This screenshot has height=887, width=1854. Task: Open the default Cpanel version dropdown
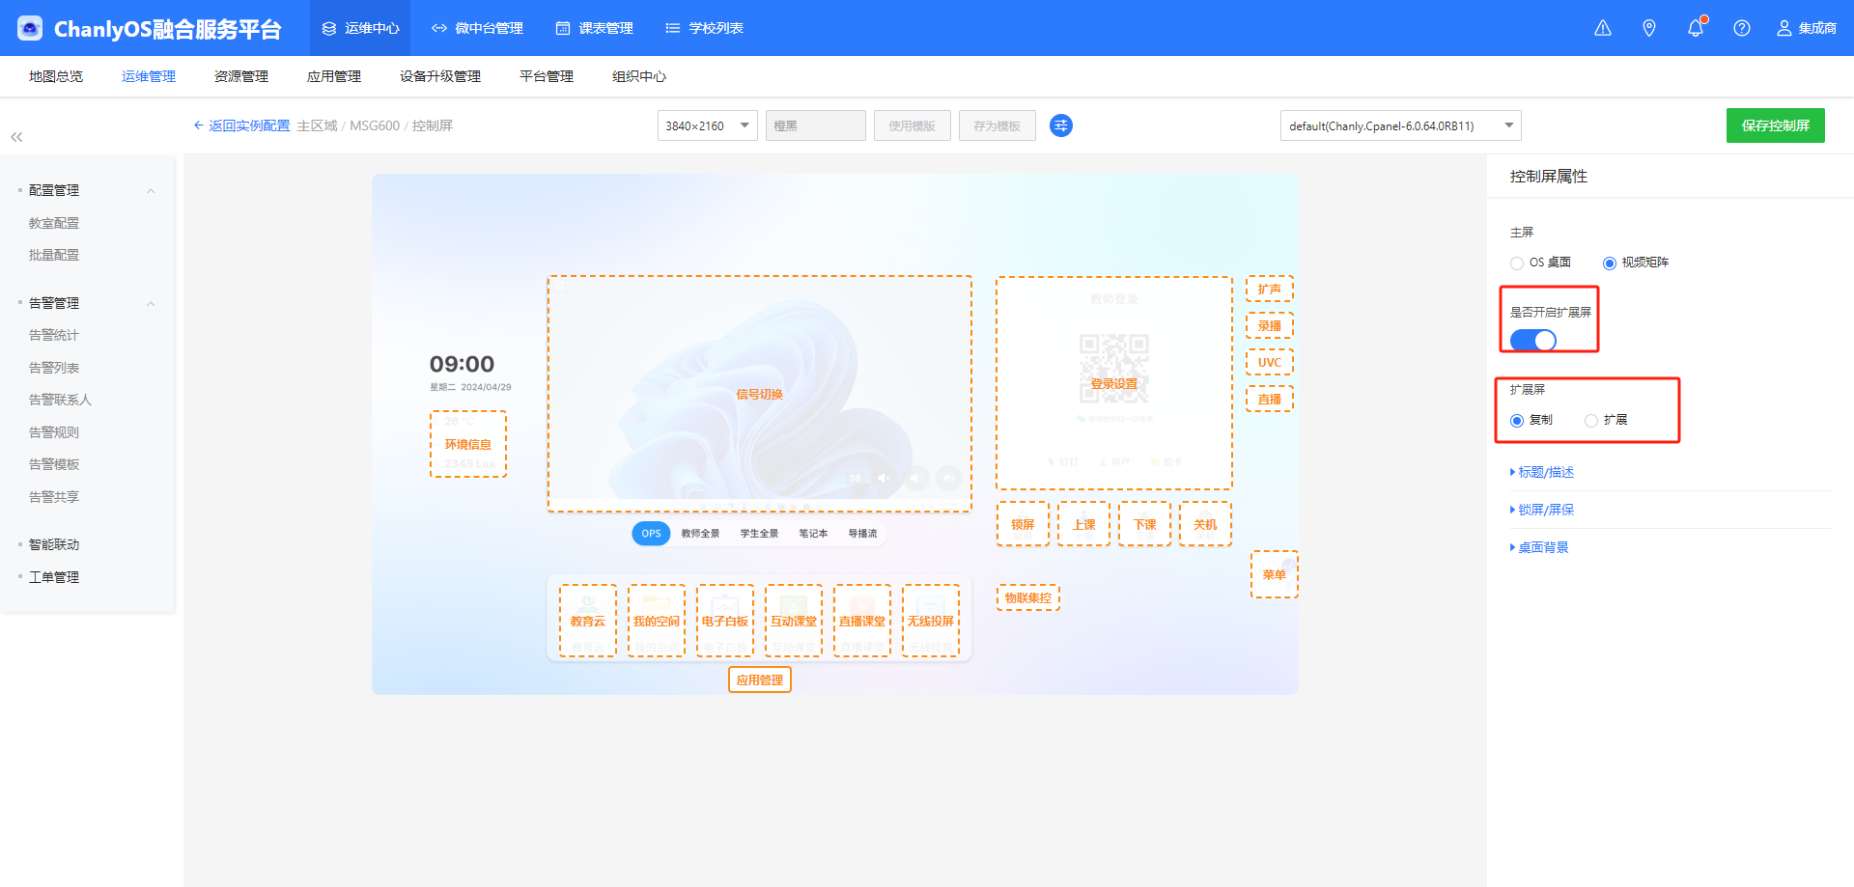click(1400, 125)
